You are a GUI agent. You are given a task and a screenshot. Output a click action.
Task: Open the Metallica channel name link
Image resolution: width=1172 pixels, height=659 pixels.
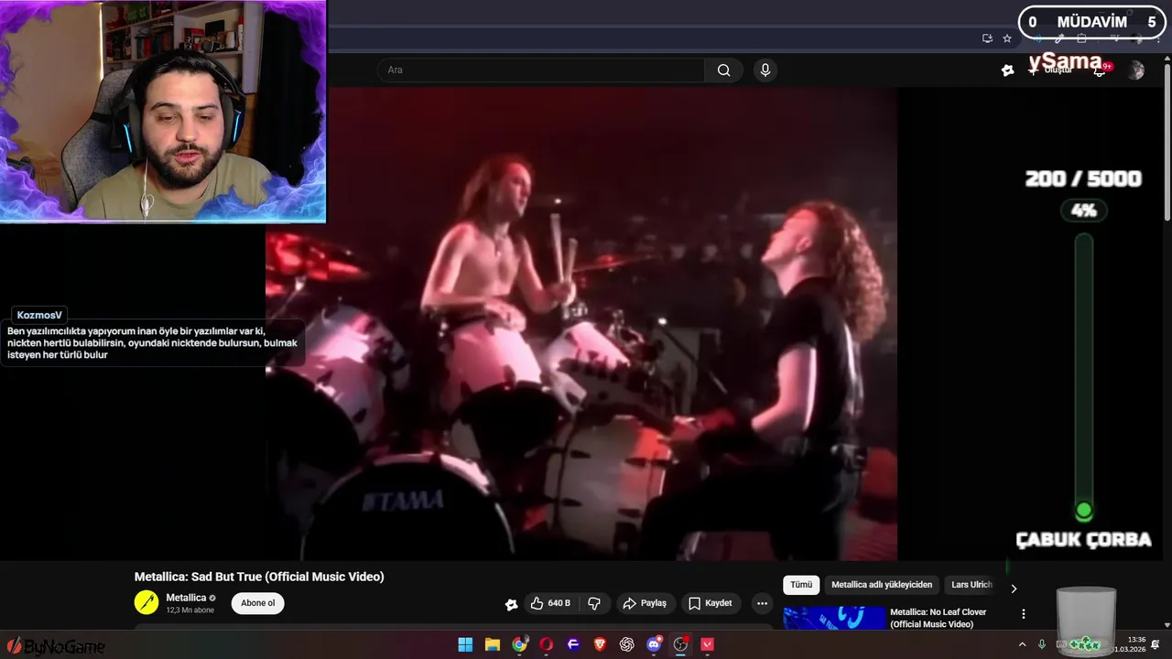[x=186, y=598]
